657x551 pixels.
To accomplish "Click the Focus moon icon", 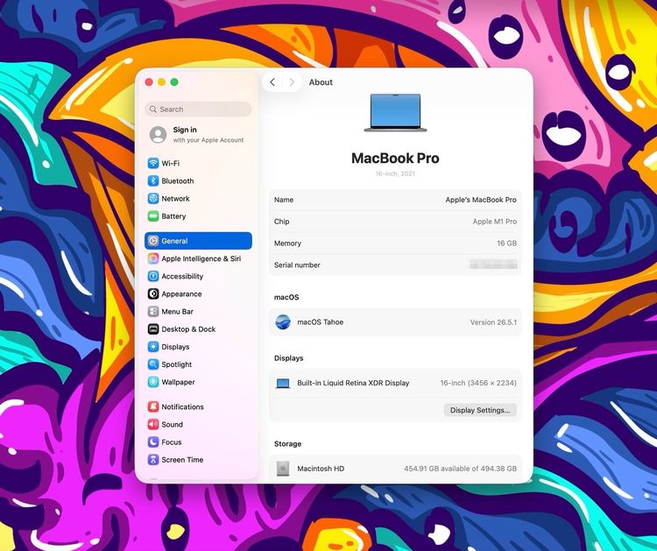I will pyautogui.click(x=153, y=442).
